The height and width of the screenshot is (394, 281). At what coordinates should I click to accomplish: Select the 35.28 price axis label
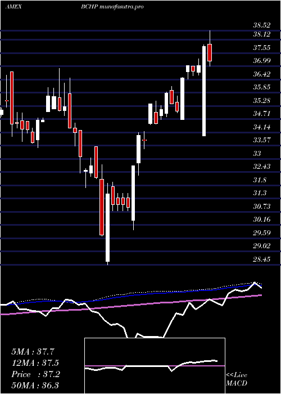pos(262,101)
